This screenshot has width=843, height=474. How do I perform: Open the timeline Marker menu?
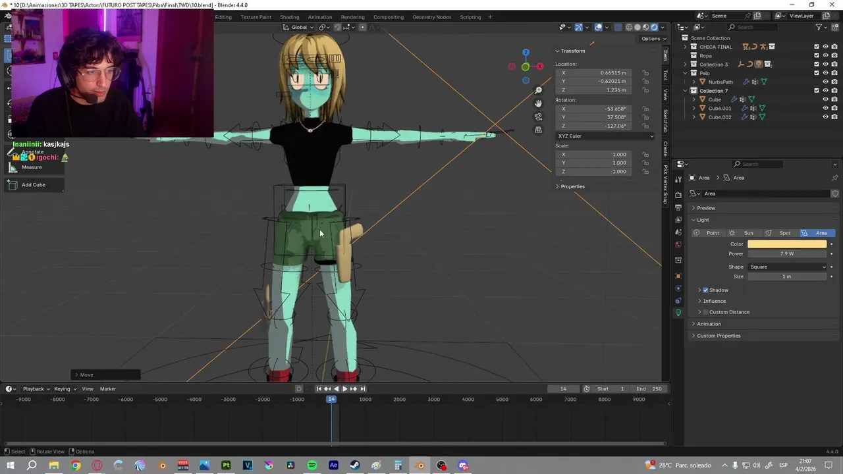point(108,389)
